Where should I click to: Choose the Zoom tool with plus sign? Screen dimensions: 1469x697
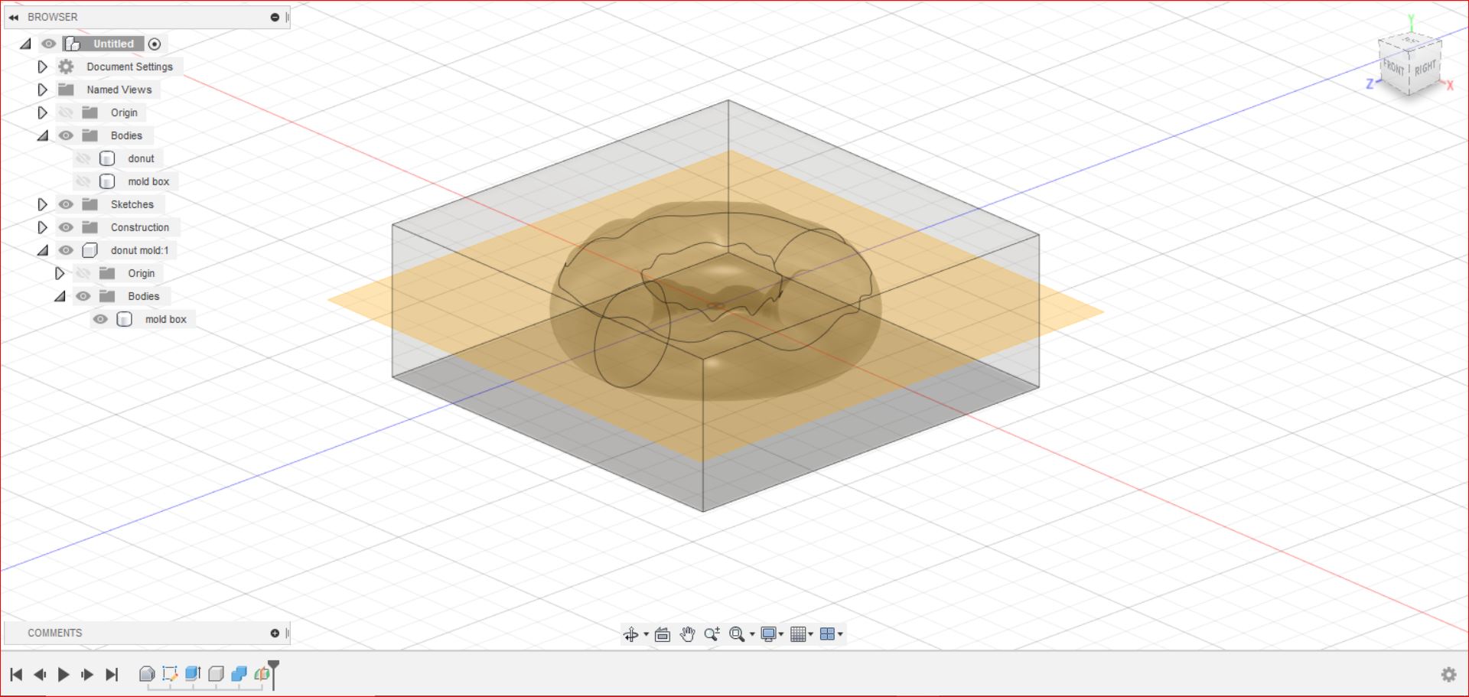pos(712,634)
